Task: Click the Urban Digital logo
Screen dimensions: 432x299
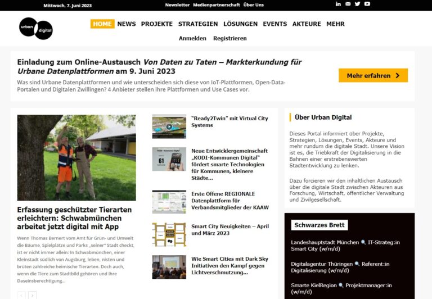Action: tap(36, 28)
